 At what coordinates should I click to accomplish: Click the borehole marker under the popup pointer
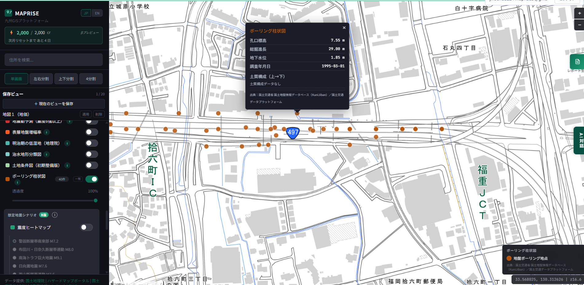click(297, 113)
